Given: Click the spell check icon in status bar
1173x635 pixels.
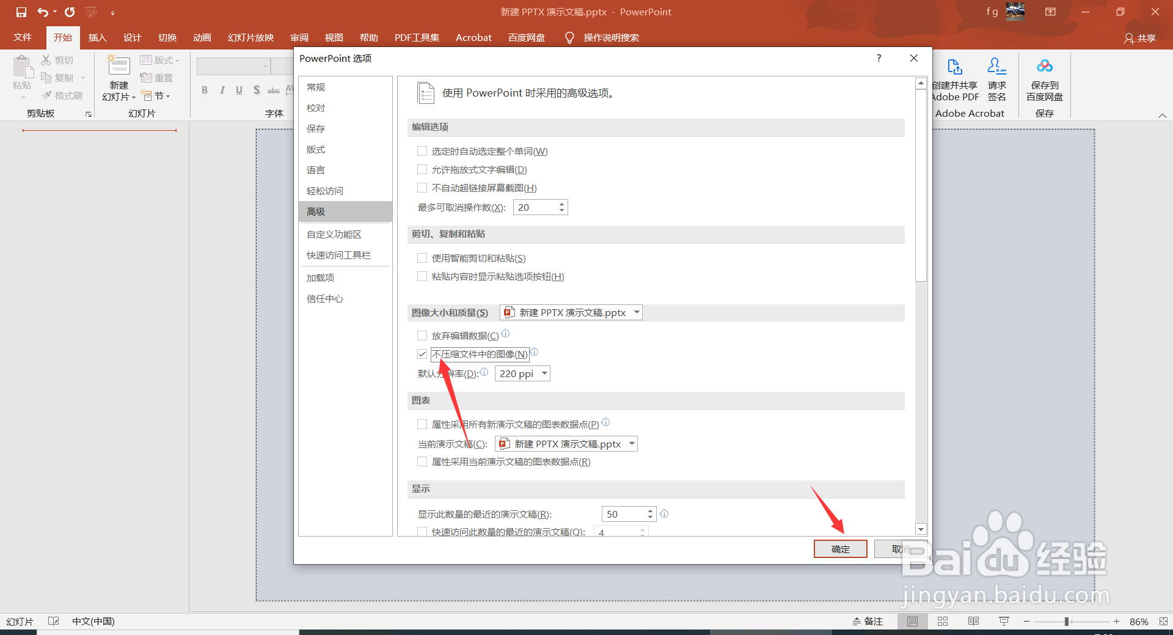Looking at the screenshot, I should click(54, 622).
